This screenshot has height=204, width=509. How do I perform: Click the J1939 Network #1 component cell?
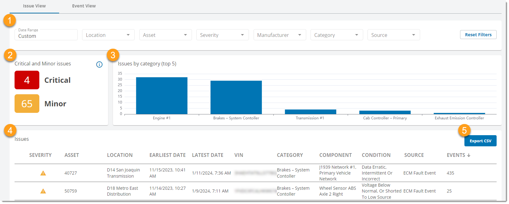(338, 173)
